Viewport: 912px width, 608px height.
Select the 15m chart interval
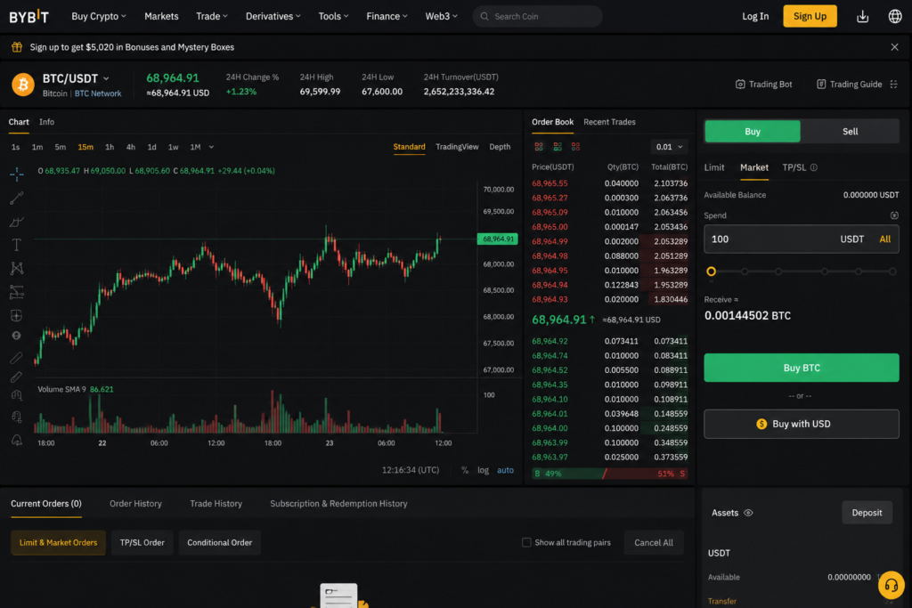85,147
